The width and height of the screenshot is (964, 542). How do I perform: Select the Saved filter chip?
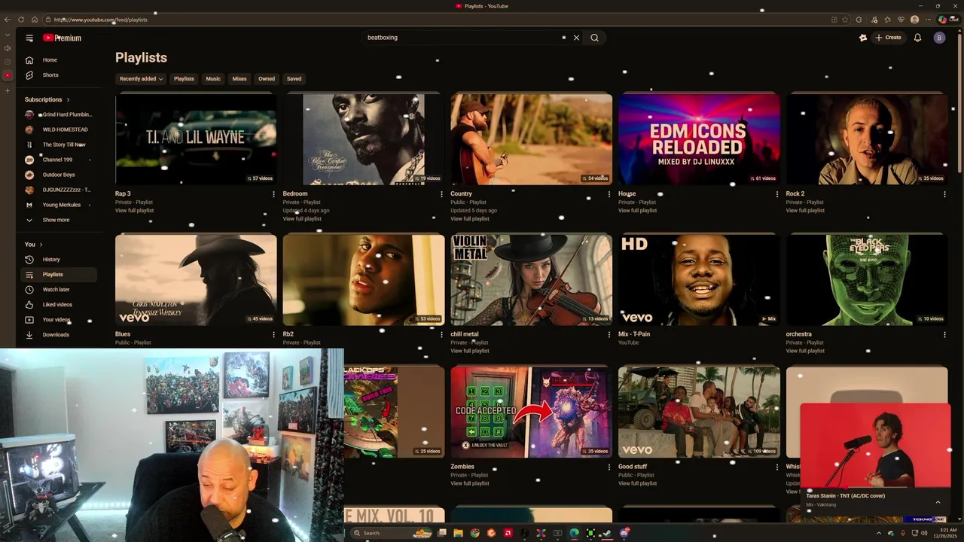click(x=294, y=78)
